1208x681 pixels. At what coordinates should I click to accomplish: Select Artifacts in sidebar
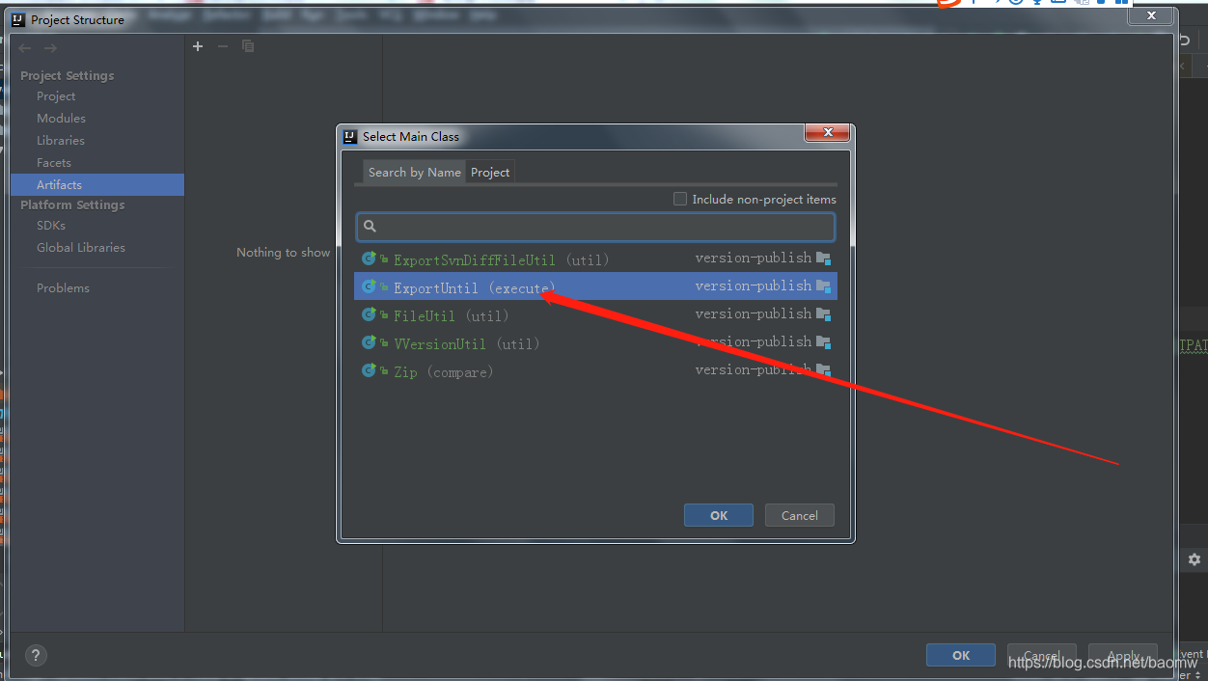coord(96,184)
